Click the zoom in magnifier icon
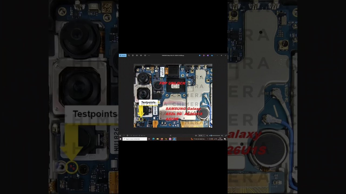 point(222,136)
